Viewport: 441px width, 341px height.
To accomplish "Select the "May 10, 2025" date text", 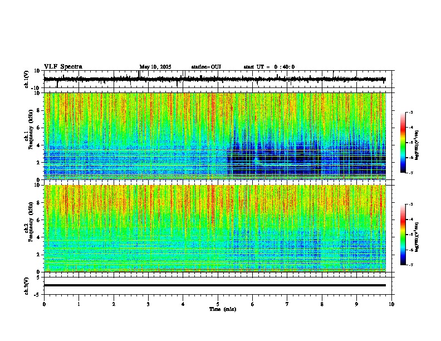I will coord(155,67).
